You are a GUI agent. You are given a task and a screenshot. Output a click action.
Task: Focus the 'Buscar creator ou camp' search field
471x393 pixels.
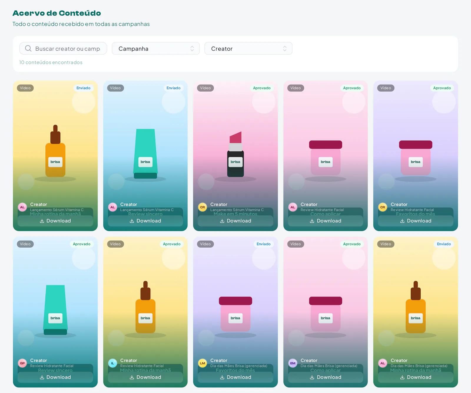[63, 48]
